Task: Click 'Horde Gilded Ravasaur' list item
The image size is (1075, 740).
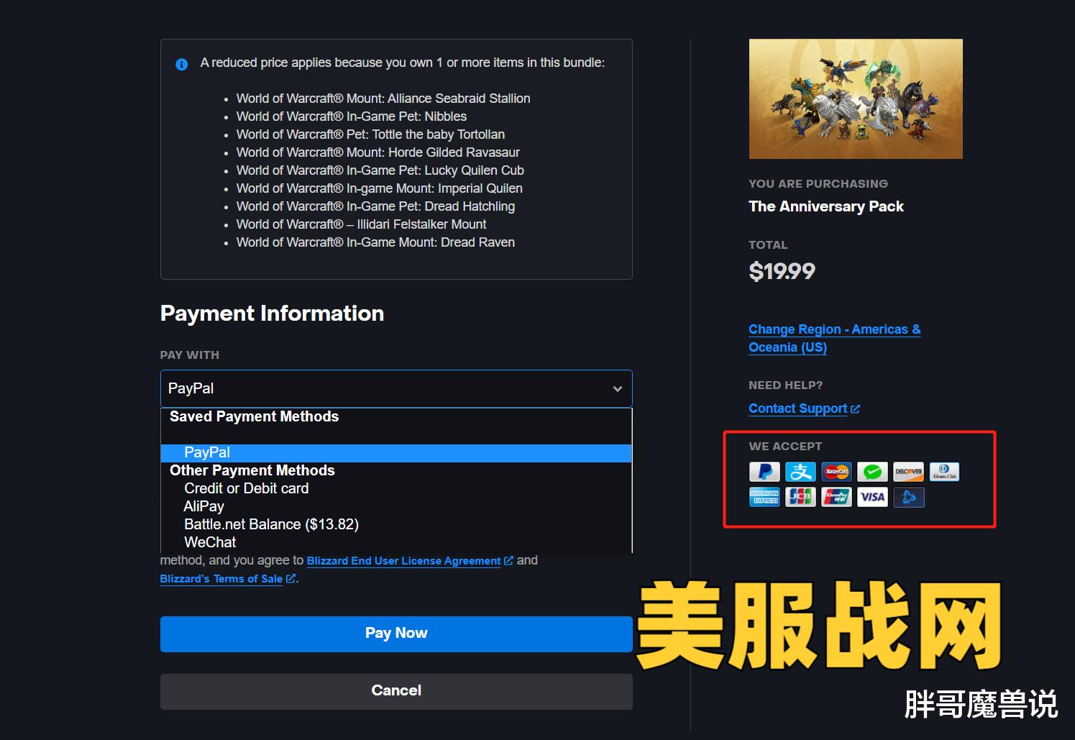Action: tap(378, 152)
